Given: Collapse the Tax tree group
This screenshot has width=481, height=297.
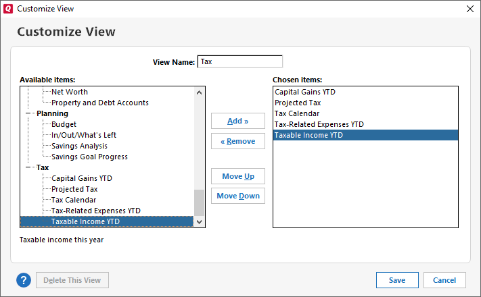Looking at the screenshot, I should [28, 167].
